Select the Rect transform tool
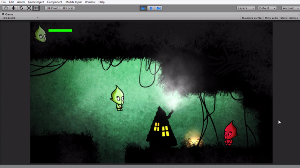The width and height of the screenshot is (300, 168). click(x=36, y=8)
